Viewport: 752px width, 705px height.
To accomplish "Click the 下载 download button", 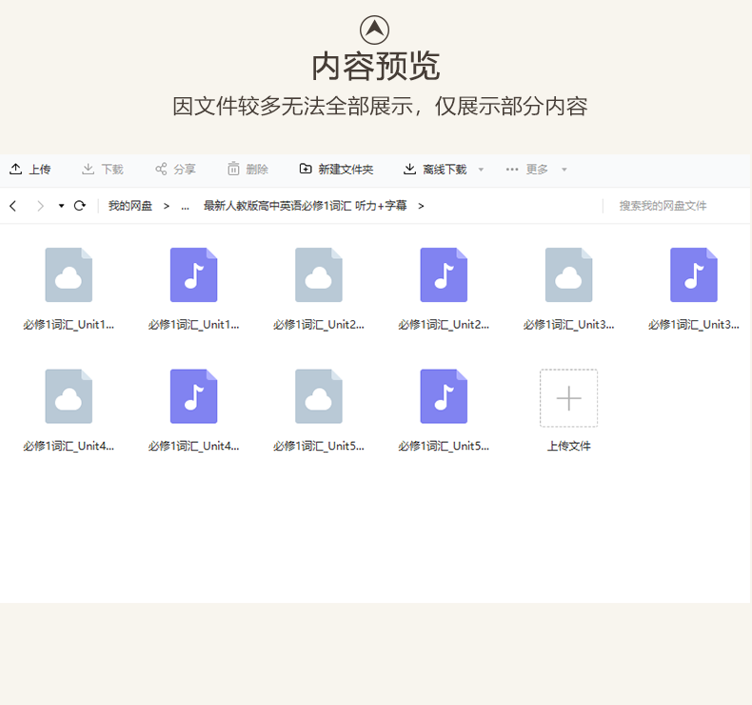I will (x=103, y=170).
